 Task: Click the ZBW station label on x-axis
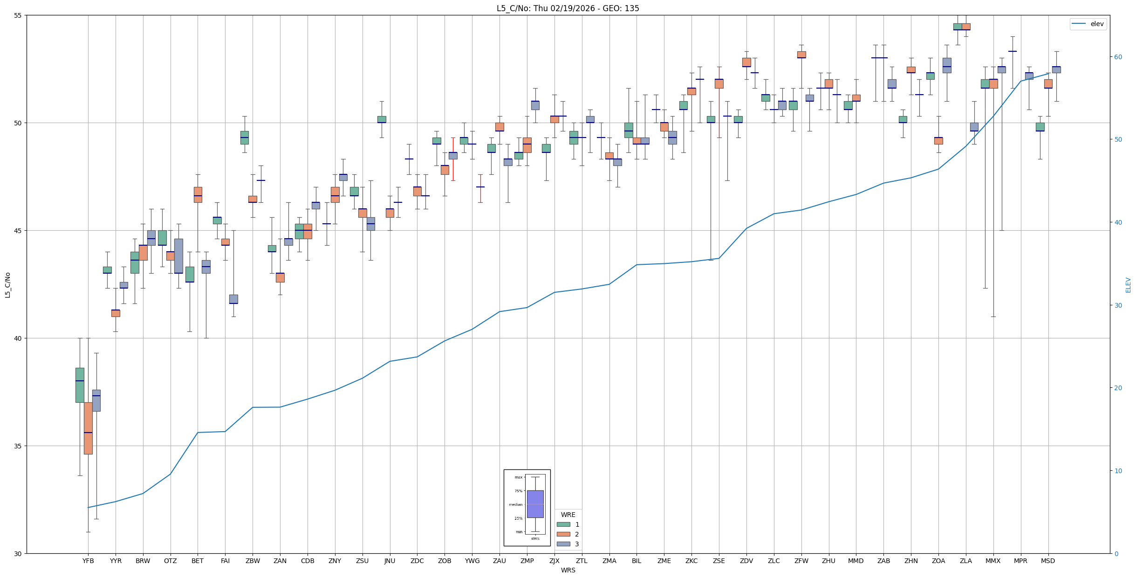pyautogui.click(x=253, y=561)
